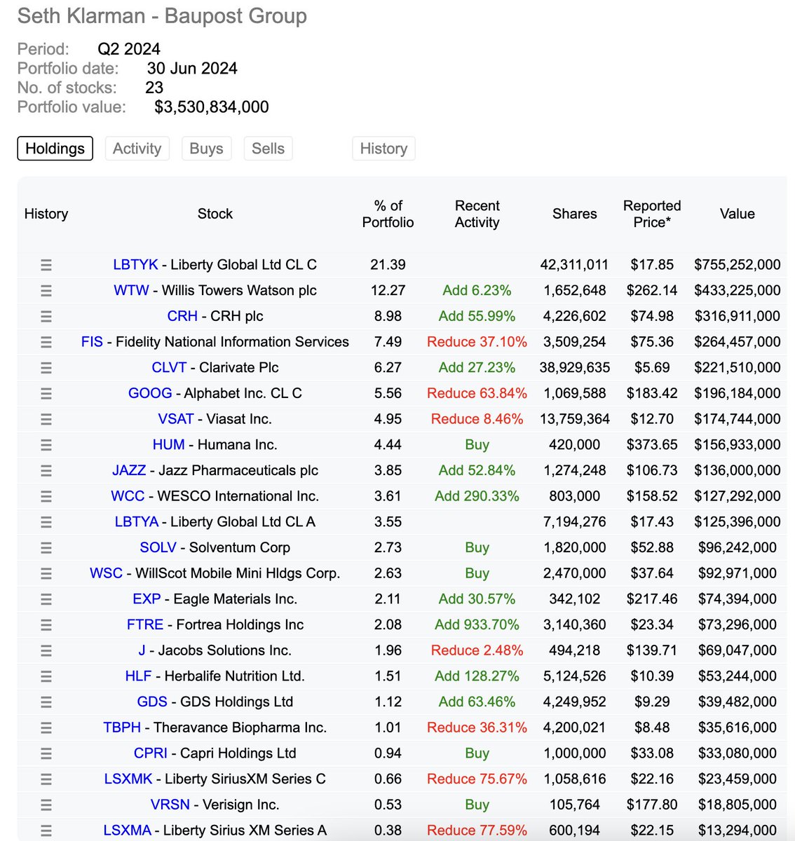This screenshot has width=795, height=841.
Task: Open history icon for LSXMA row
Action: pyautogui.click(x=46, y=830)
